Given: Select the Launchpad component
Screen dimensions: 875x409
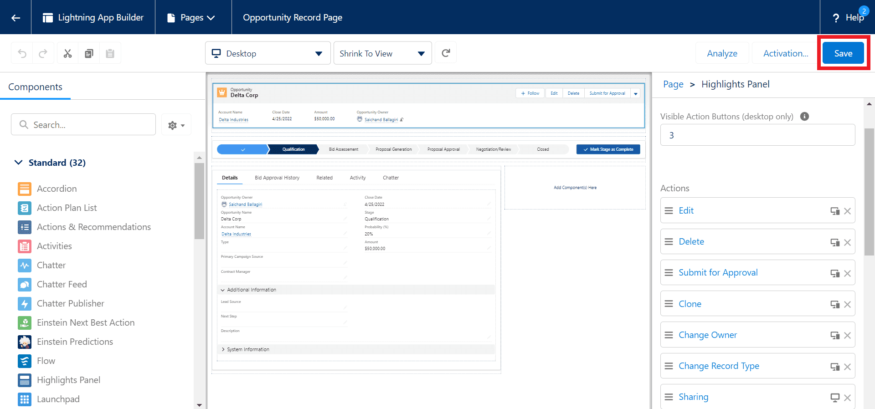Looking at the screenshot, I should (x=49, y=399).
